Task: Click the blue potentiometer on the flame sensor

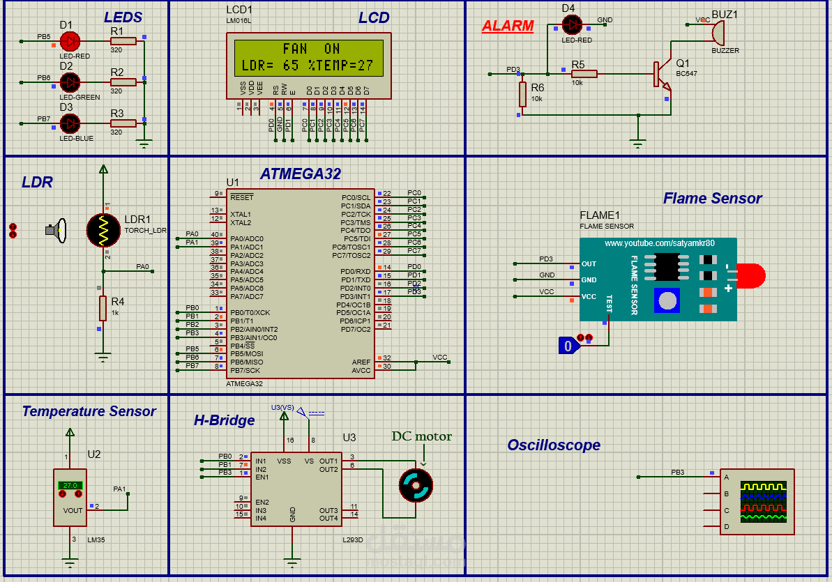Action: coord(667,300)
